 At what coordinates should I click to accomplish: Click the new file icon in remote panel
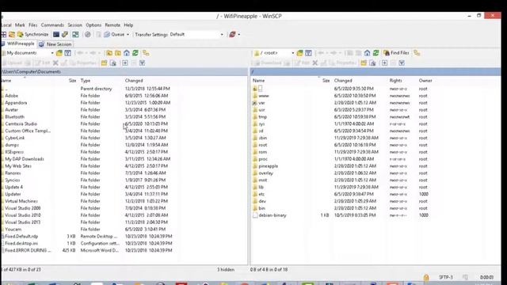pyautogui.click(x=372, y=63)
